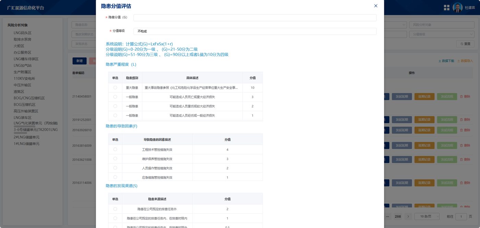Click the 新增 button
Viewport: 480px width, 228px height.
[x=80, y=61]
